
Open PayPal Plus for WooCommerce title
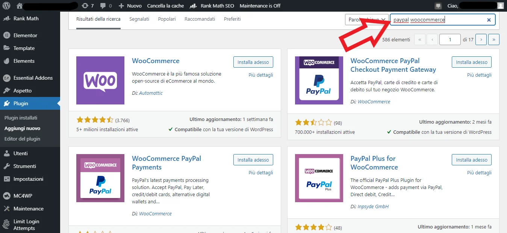point(374,163)
